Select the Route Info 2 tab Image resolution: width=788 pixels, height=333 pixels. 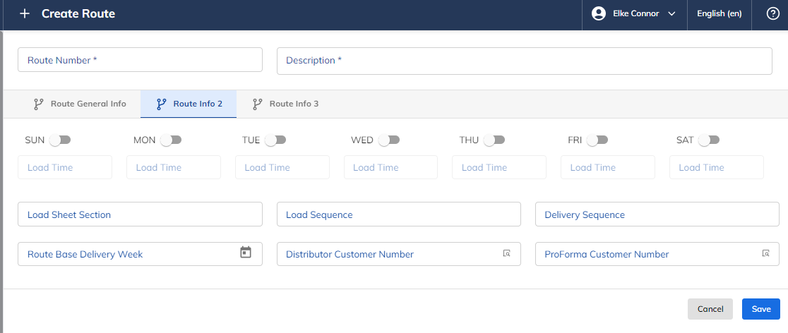click(189, 104)
